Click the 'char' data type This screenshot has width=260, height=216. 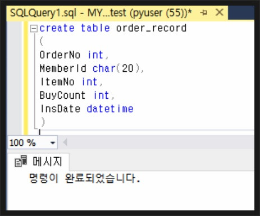point(104,68)
